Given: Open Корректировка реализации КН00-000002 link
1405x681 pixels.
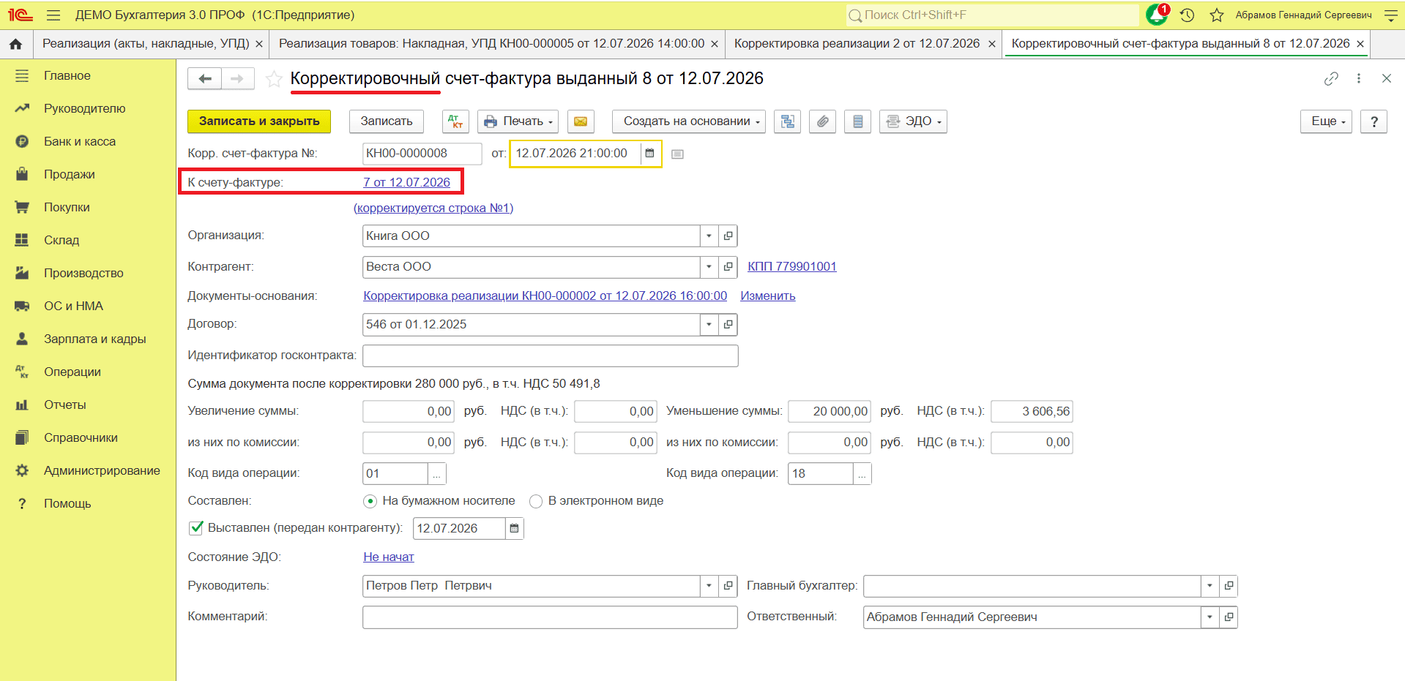Looking at the screenshot, I should click(545, 296).
